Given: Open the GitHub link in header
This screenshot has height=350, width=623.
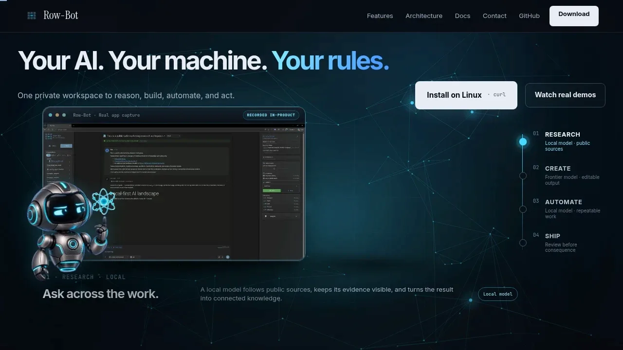Looking at the screenshot, I should pyautogui.click(x=529, y=16).
